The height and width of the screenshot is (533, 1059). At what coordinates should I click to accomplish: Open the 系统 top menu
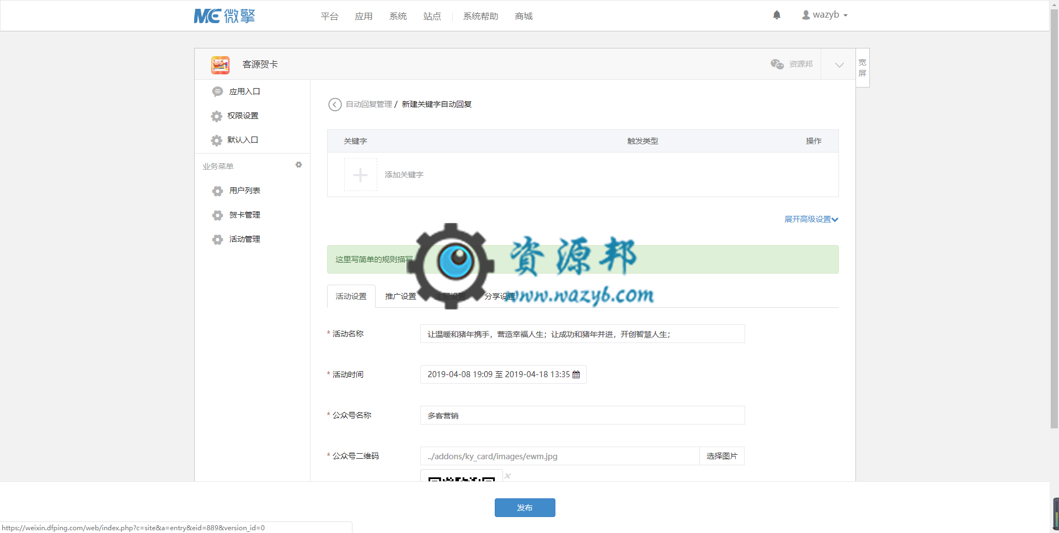(398, 16)
